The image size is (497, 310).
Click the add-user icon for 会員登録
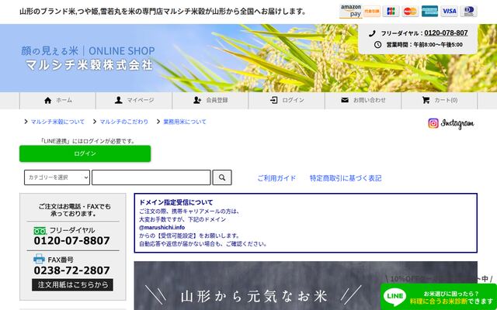click(x=197, y=100)
